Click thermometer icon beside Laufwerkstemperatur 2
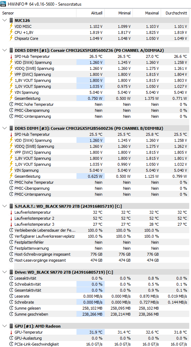 11,218
